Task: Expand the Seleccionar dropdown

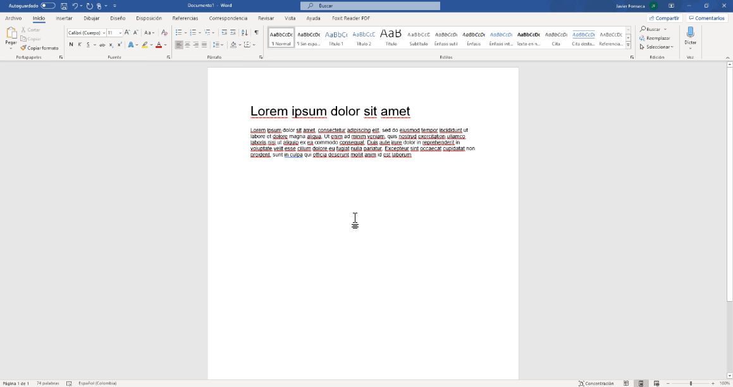Action: [x=656, y=47]
